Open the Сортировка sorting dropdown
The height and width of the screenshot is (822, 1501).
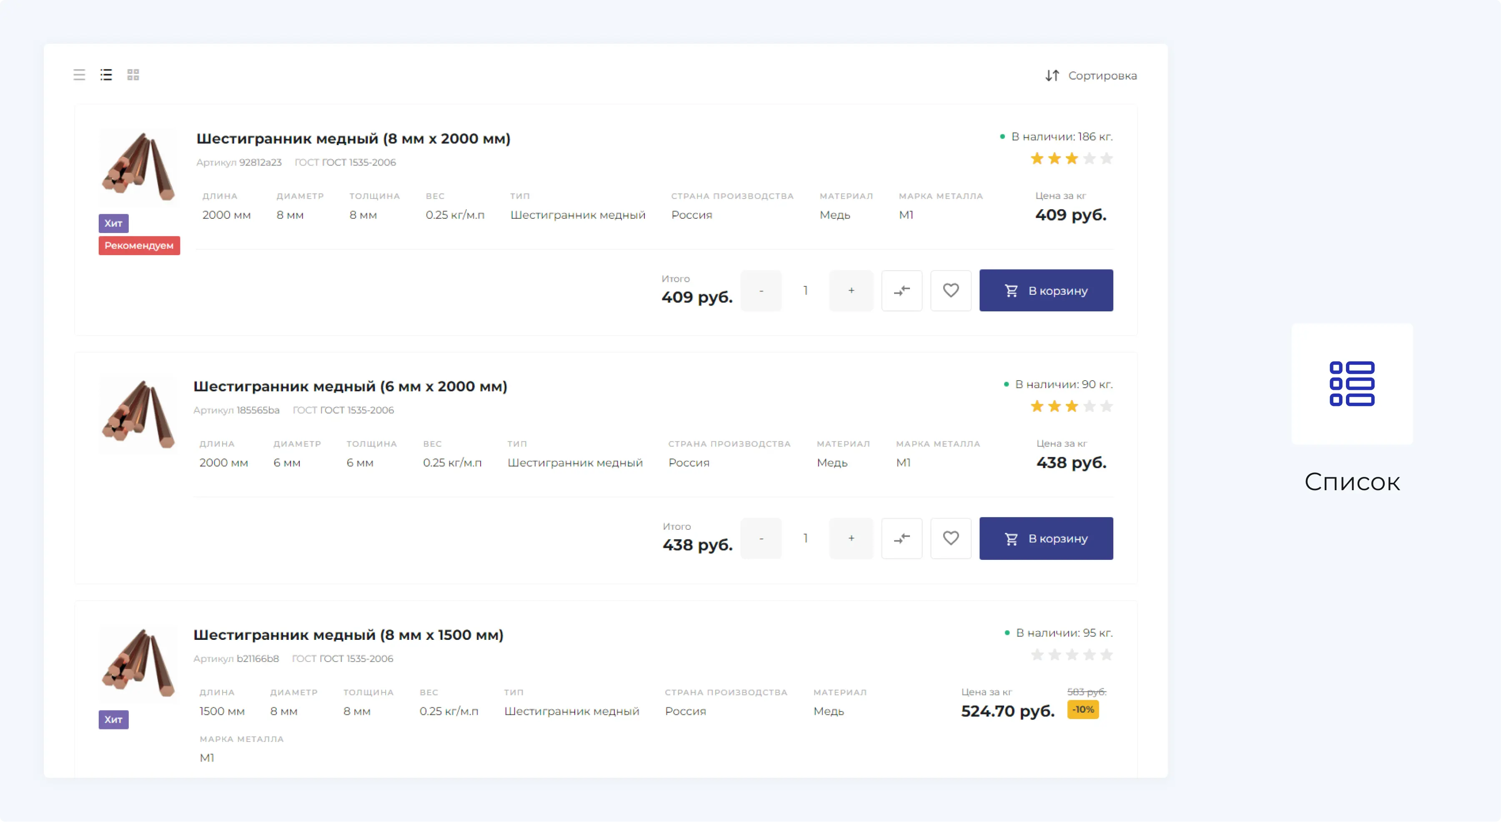click(1091, 76)
